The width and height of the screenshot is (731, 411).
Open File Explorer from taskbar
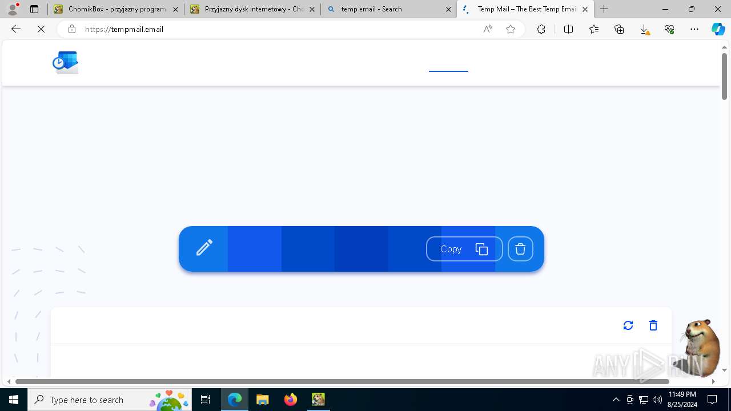[263, 400]
